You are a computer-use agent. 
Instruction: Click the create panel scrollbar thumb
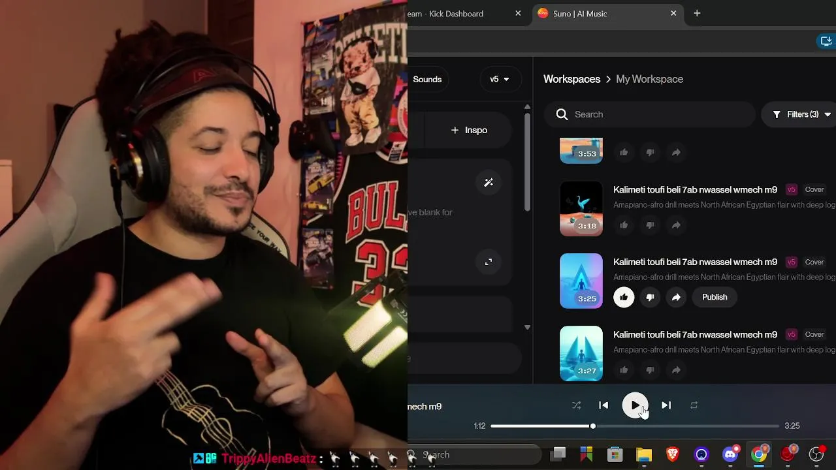[x=527, y=162]
